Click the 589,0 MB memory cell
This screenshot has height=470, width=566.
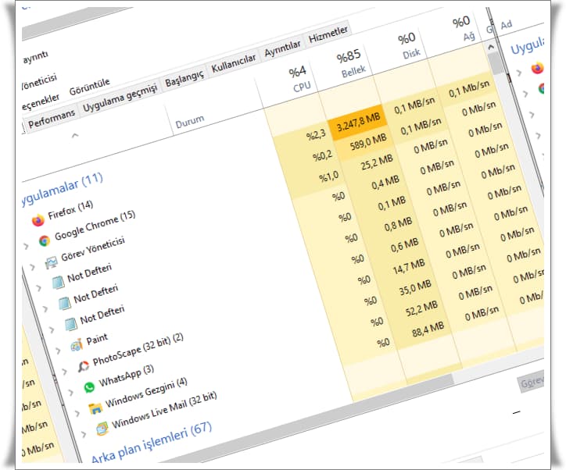coord(368,141)
